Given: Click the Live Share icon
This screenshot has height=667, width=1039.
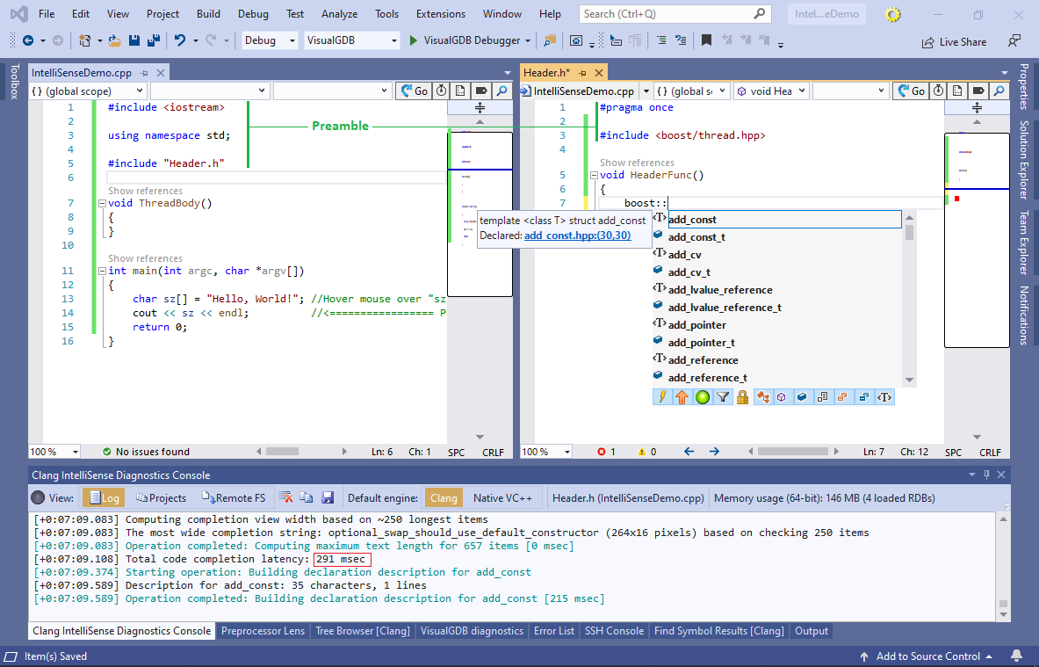Looking at the screenshot, I should pyautogui.click(x=928, y=42).
